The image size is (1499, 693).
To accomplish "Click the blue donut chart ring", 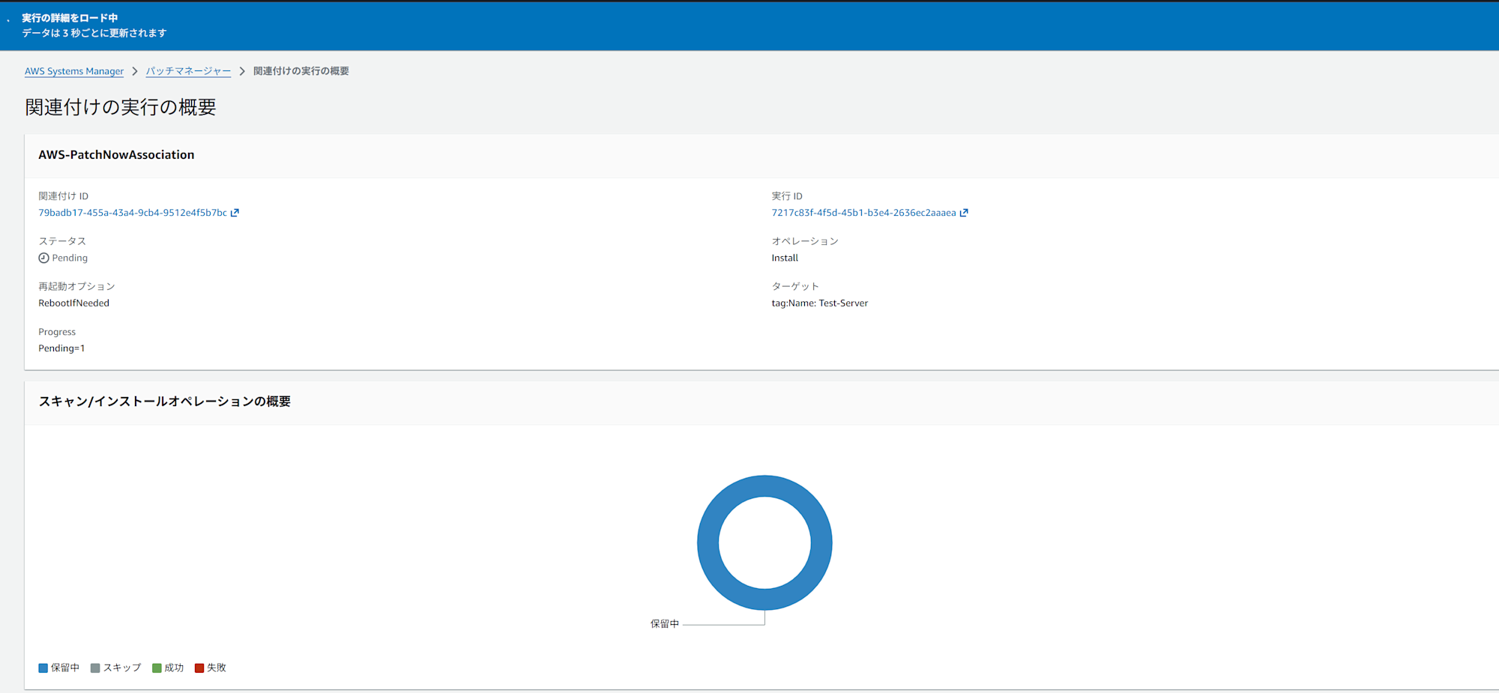I will pos(708,542).
